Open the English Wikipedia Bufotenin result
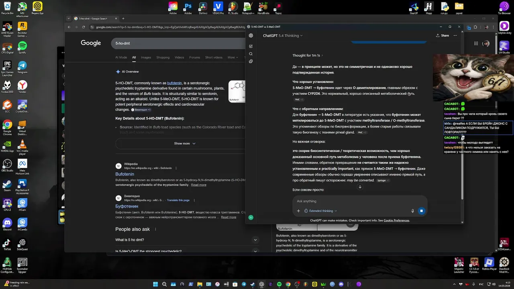The height and width of the screenshot is (289, 514). pos(124,174)
